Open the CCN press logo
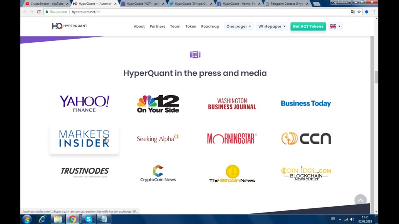This screenshot has height=224, width=399. 306,139
